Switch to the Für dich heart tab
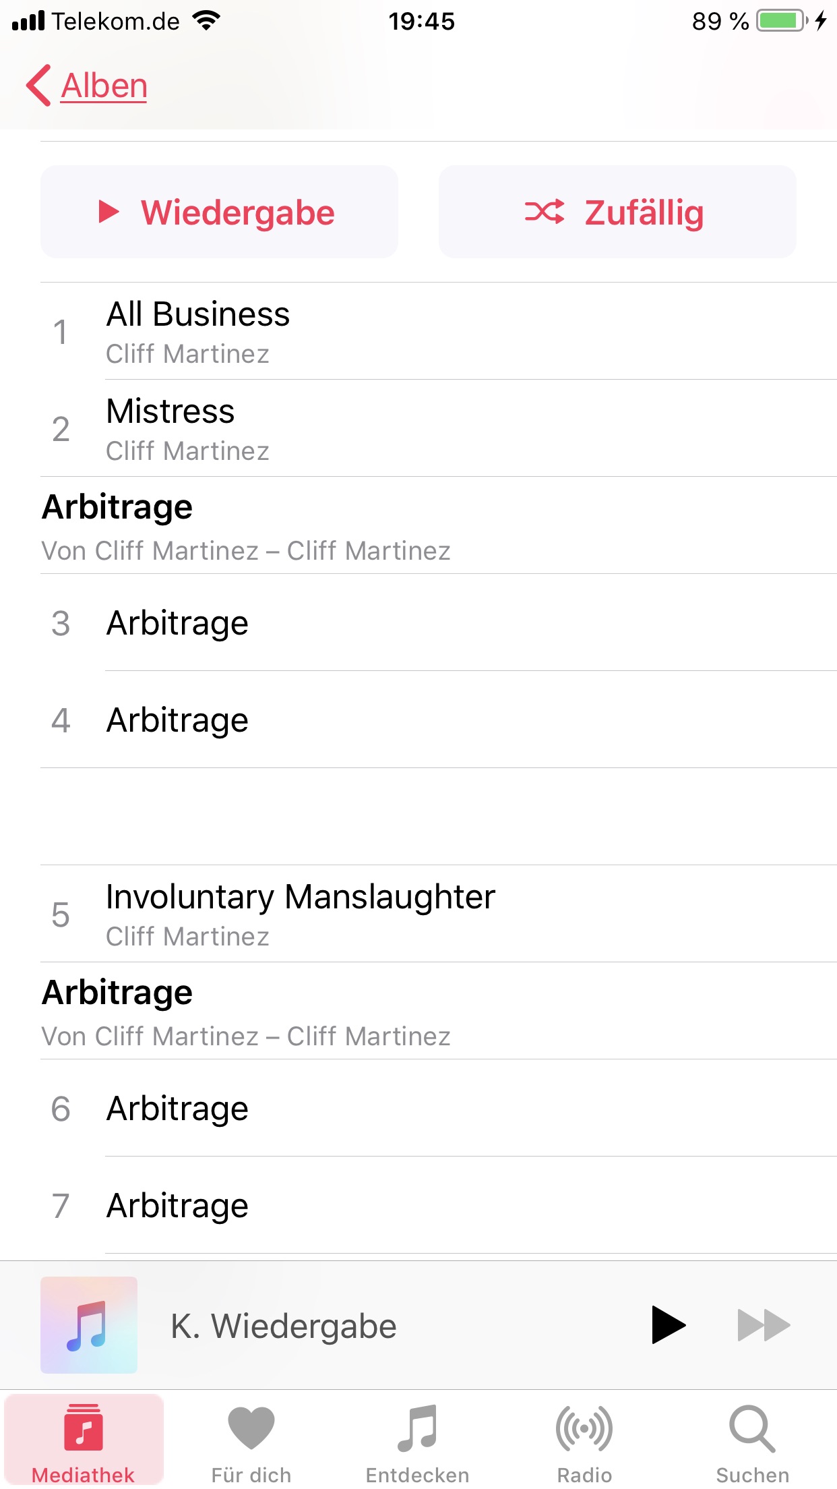This screenshot has height=1489, width=837. pyautogui.click(x=251, y=1440)
